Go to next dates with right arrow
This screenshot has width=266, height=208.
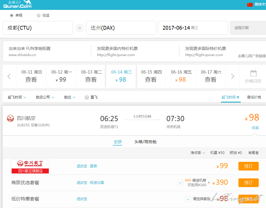click(x=233, y=76)
